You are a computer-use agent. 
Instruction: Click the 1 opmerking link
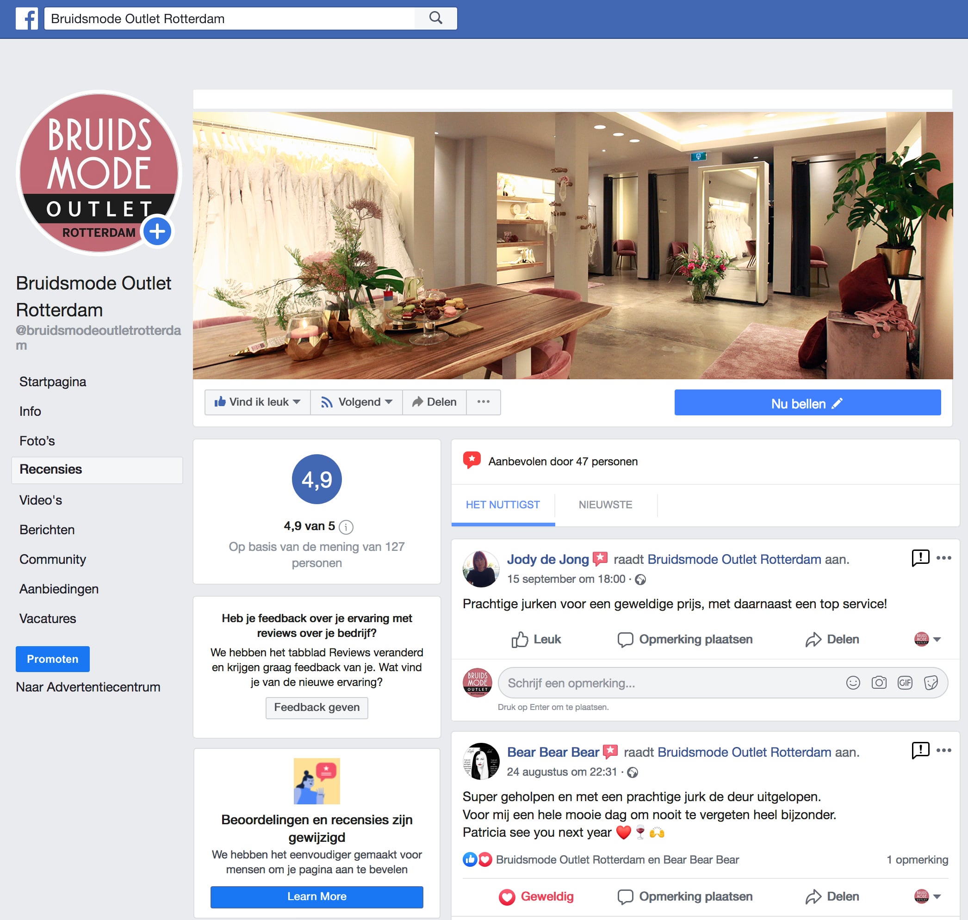[917, 859]
